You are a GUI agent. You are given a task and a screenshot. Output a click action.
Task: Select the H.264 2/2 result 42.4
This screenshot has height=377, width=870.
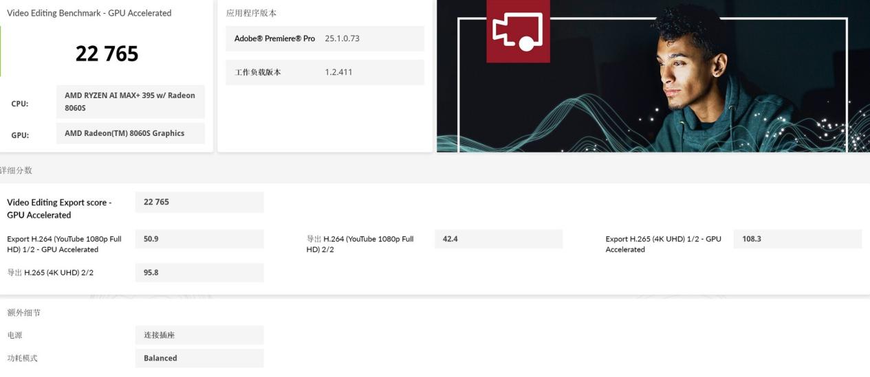click(x=499, y=239)
